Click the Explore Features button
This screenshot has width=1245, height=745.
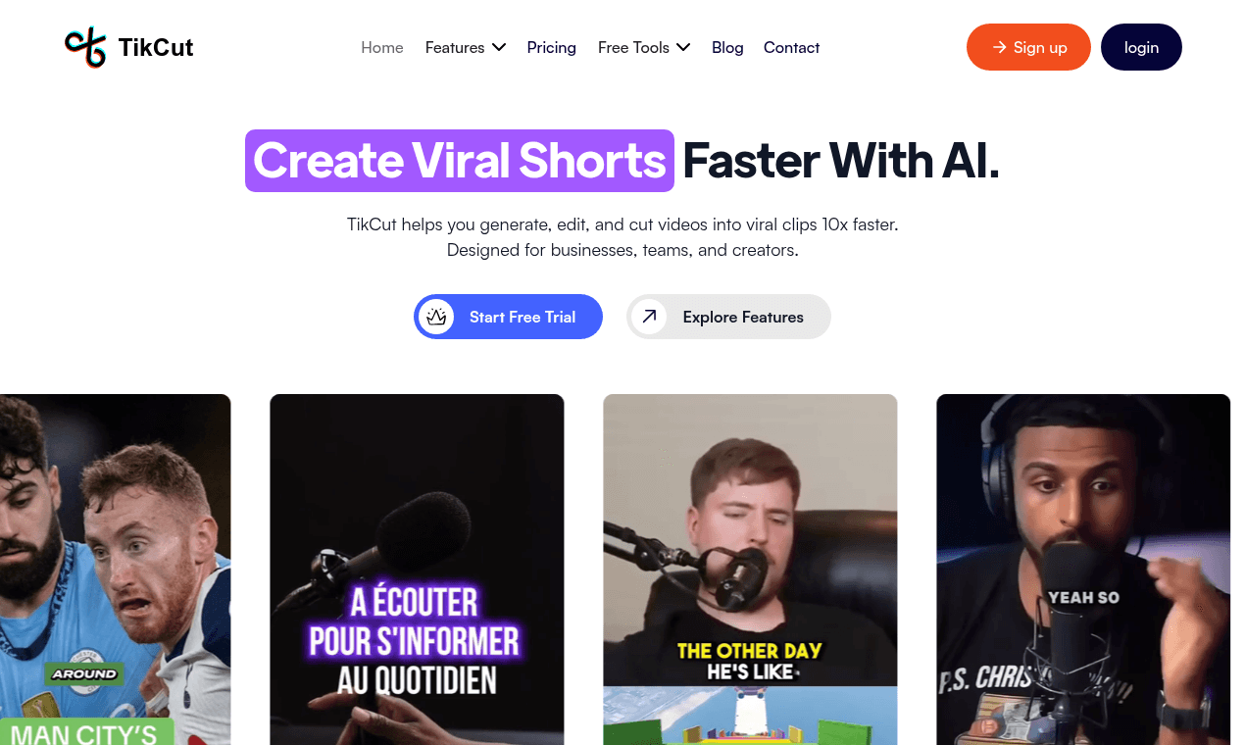728,317
